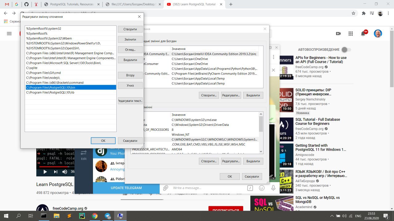Select the C:\sqlite path entry
This screenshot has width=394, height=221.
(71, 68)
